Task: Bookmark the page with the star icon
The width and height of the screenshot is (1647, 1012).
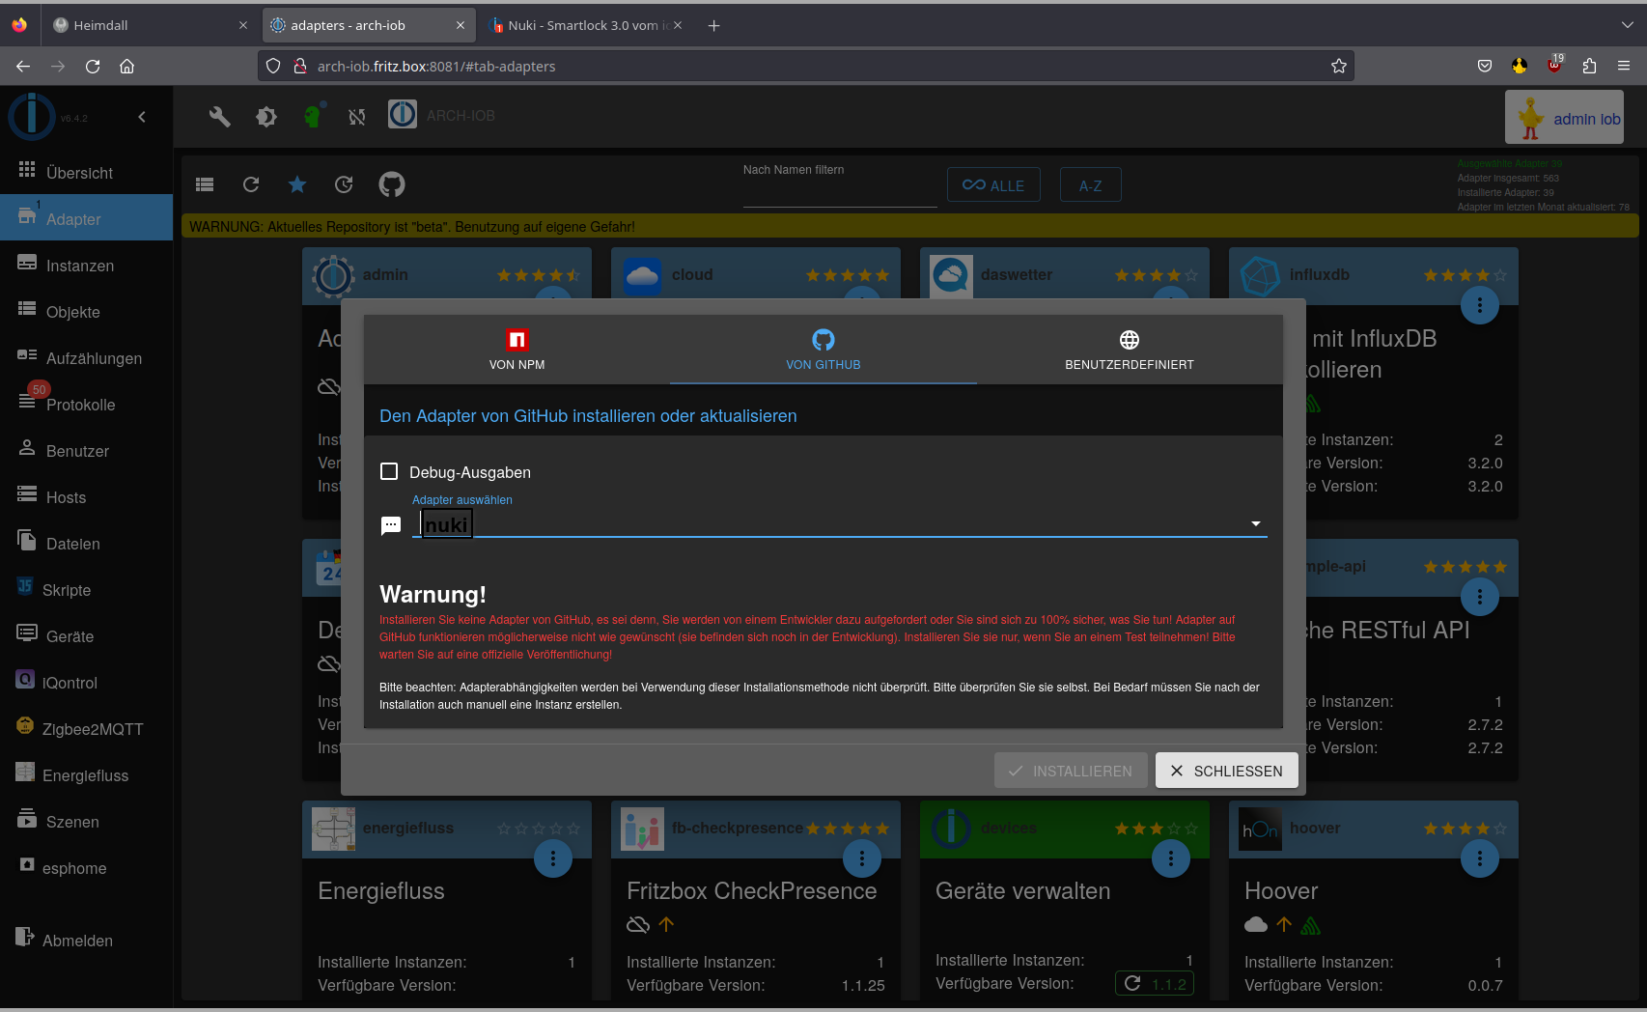Action: pyautogui.click(x=1339, y=66)
